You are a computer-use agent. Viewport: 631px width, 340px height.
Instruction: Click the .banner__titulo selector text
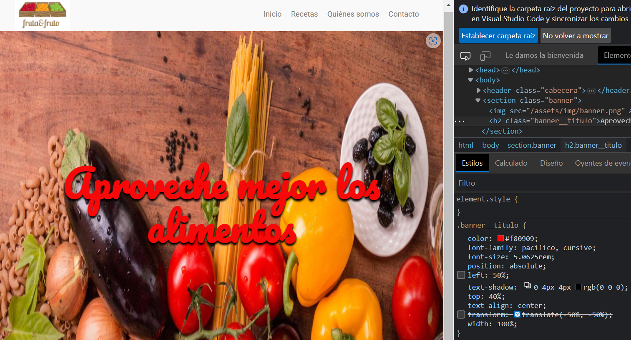[488, 225]
